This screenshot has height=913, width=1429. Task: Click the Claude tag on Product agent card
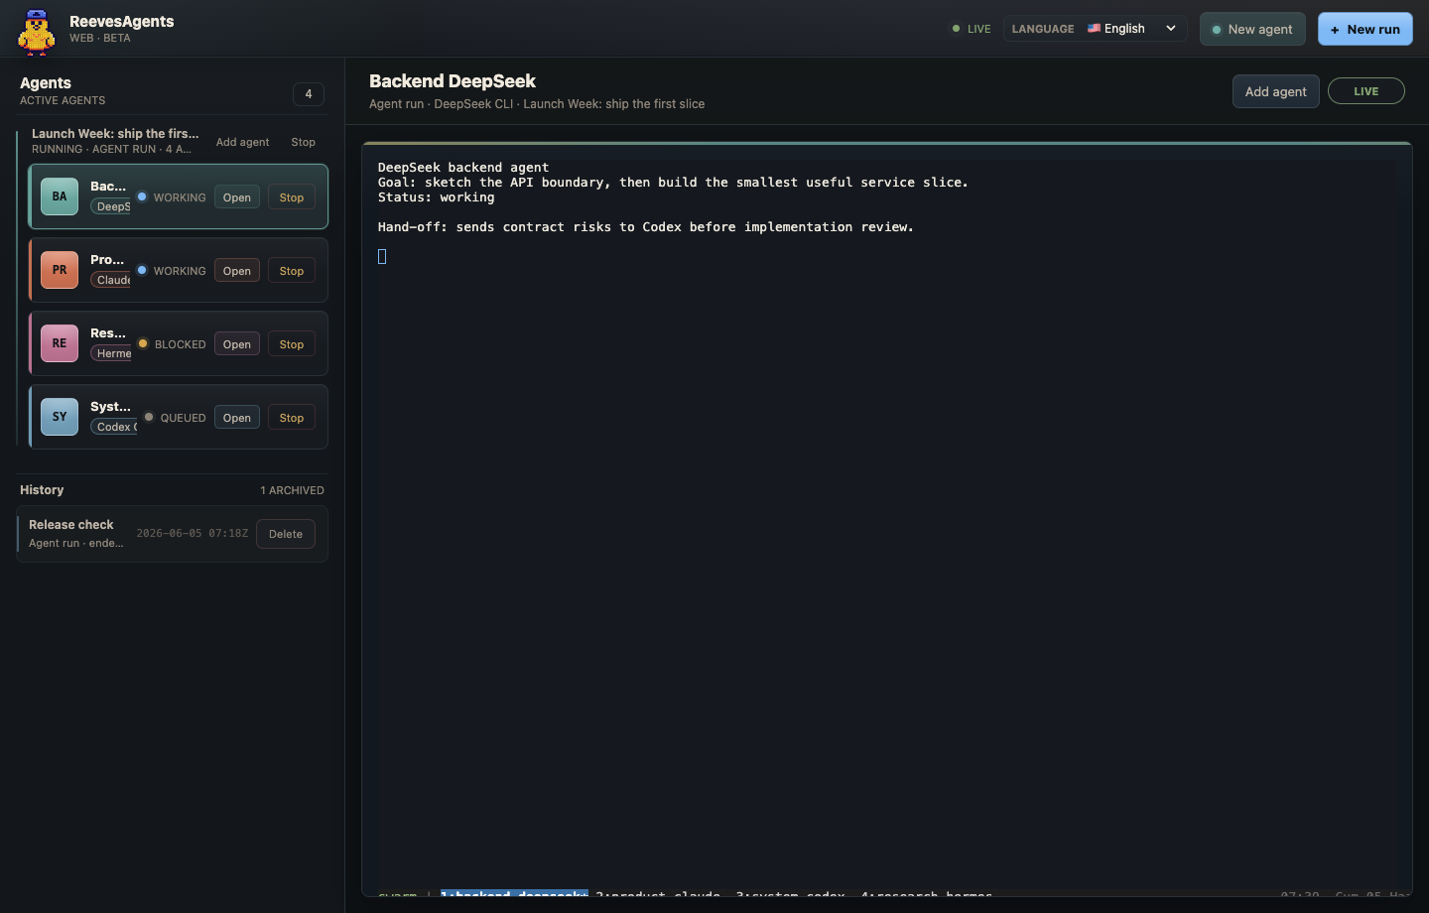(x=111, y=280)
